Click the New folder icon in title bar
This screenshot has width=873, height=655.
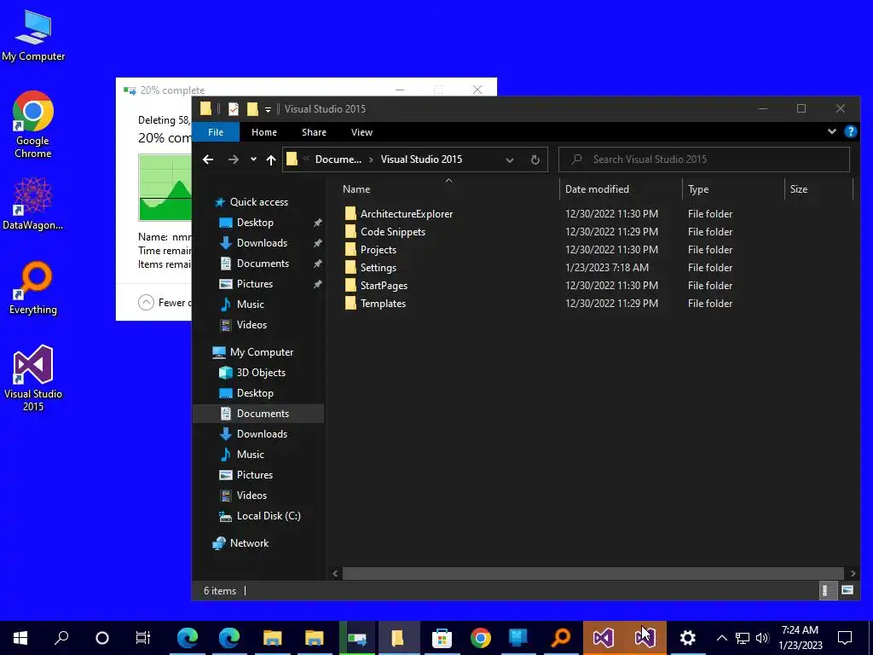pos(252,108)
